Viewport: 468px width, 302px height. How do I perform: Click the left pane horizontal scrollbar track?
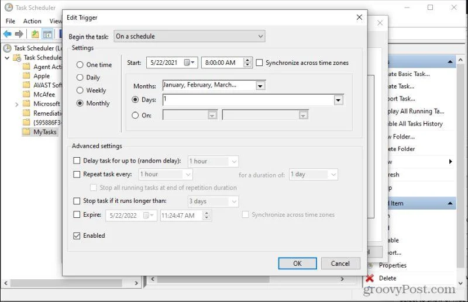click(x=71, y=283)
